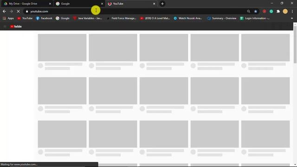Screen dimensions: 297x167
Task: Open the Java Variables bookmark
Action: point(88,18)
